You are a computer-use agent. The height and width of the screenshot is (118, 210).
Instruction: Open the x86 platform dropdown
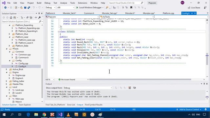pyautogui.click(x=66, y=8)
